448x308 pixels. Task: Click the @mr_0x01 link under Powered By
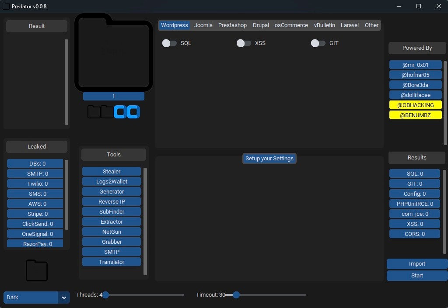click(415, 65)
